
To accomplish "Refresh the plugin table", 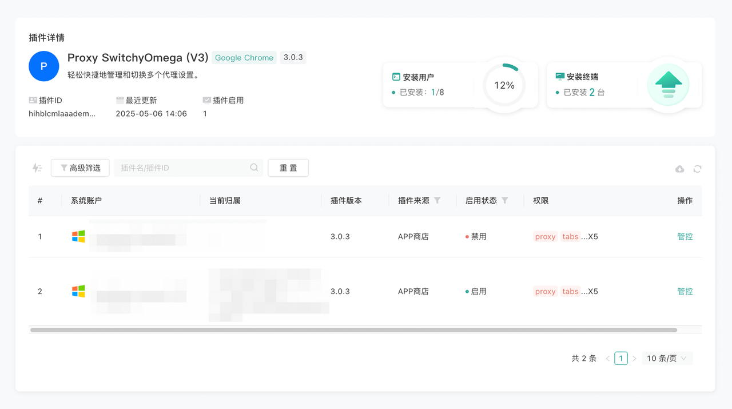I will (697, 169).
